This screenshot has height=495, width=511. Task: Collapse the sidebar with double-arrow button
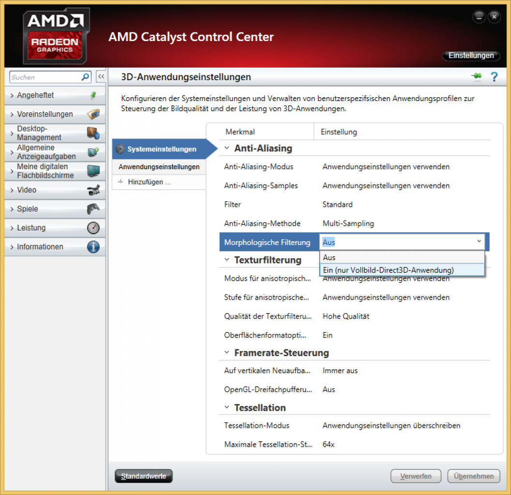(101, 77)
